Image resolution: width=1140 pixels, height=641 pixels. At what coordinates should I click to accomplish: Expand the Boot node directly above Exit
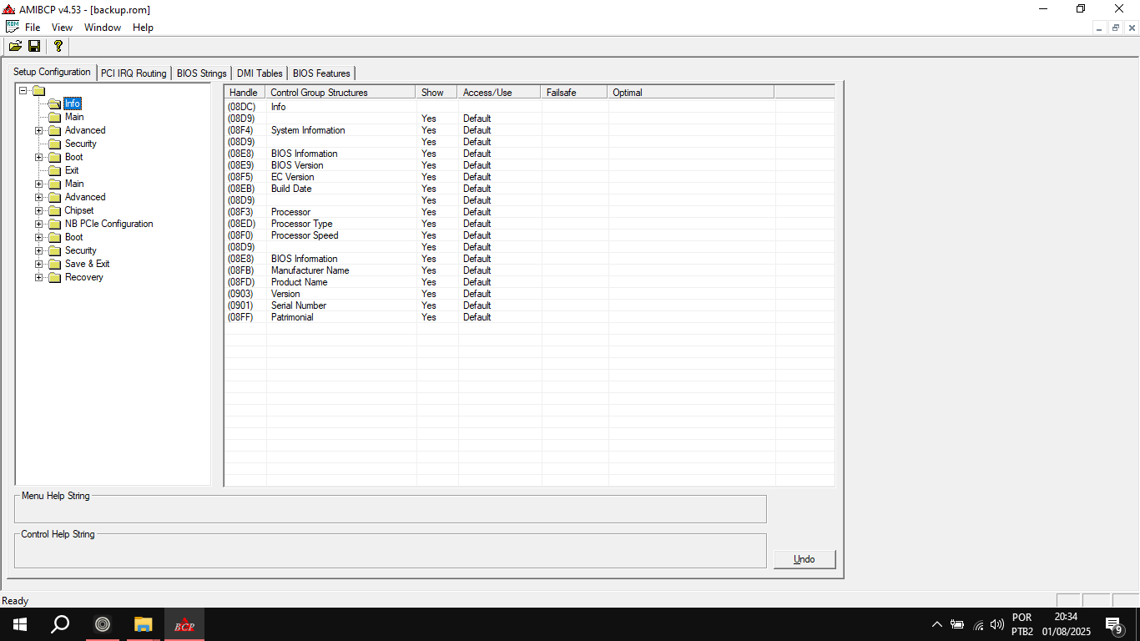coord(38,157)
